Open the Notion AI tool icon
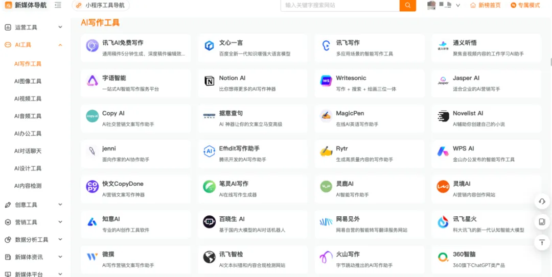The width and height of the screenshot is (552, 277). [x=209, y=81]
